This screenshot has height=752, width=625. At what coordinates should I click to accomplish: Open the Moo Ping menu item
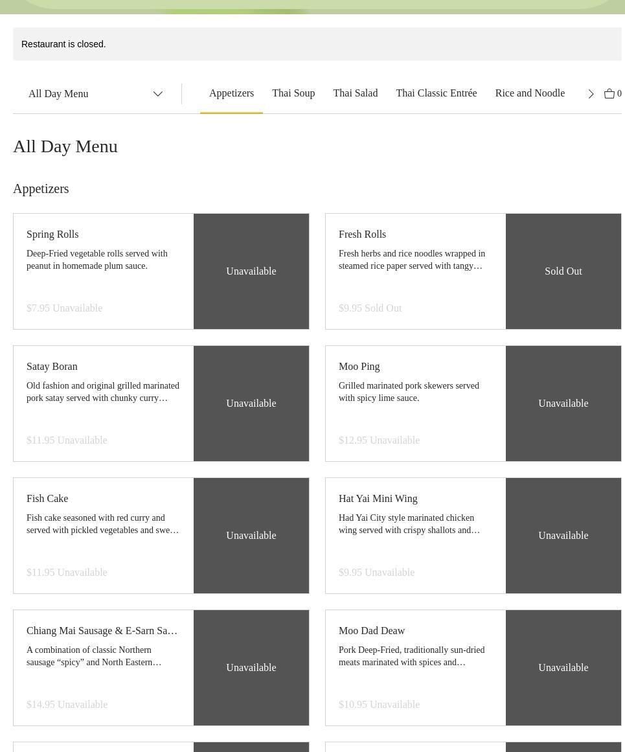[x=359, y=367]
